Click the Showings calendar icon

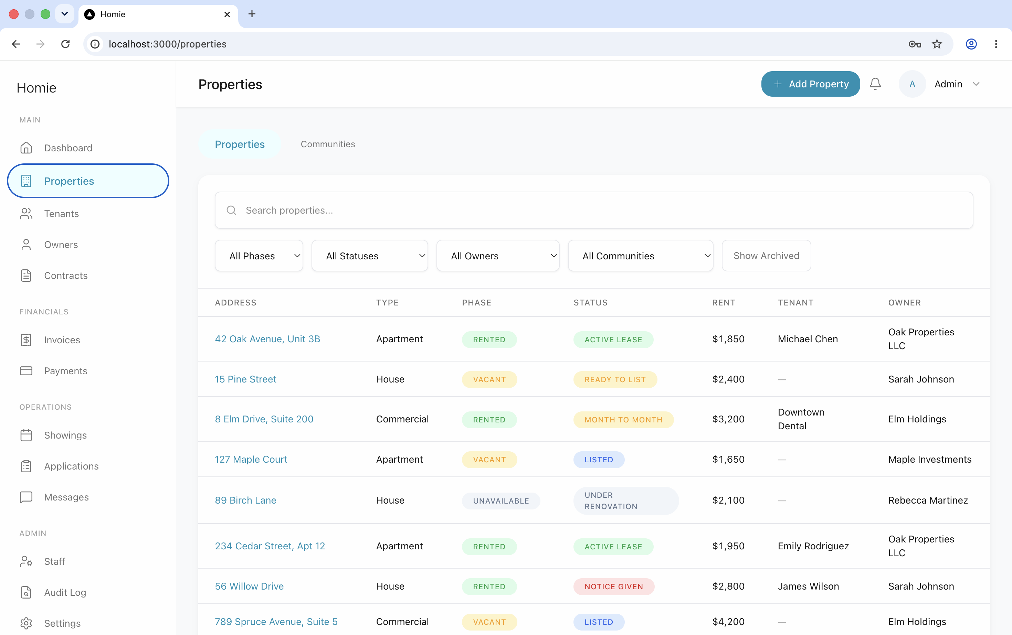point(26,435)
